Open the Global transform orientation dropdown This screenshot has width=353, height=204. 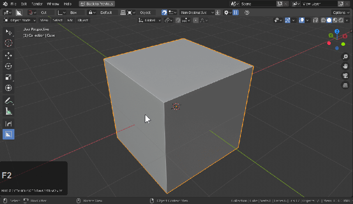pos(150,20)
